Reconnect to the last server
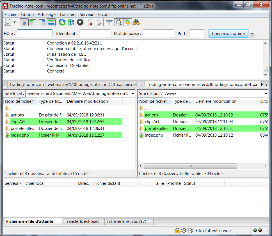The height and width of the screenshot is (236, 272). [x=98, y=22]
